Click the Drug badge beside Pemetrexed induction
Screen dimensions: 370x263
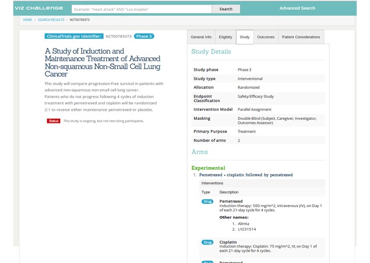(208, 201)
